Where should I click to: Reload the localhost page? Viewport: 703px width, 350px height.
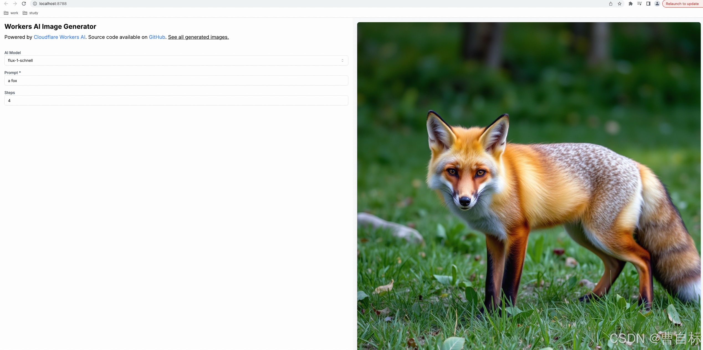point(24,4)
